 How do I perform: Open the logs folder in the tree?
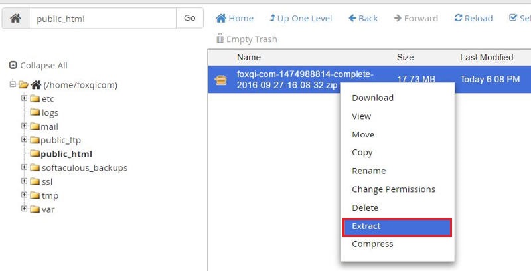point(50,113)
